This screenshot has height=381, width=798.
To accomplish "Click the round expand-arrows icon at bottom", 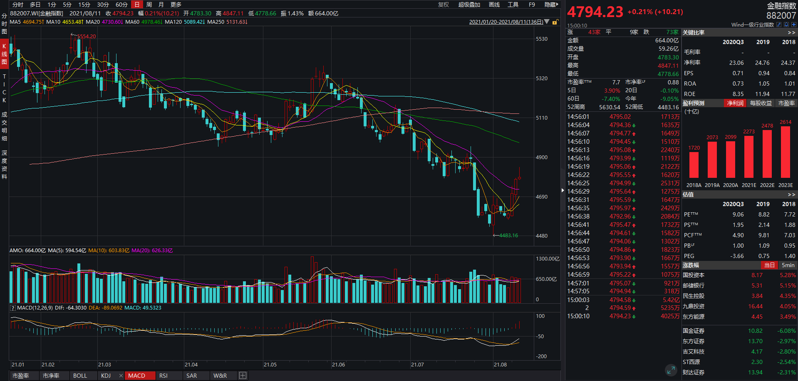I will (671, 370).
